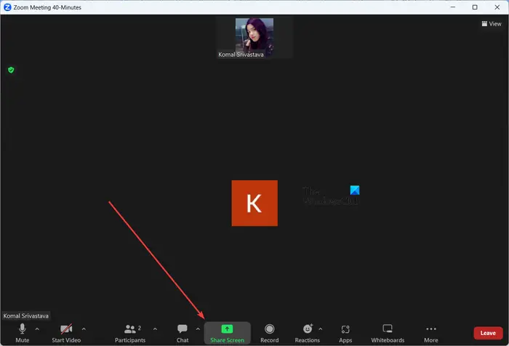The width and height of the screenshot is (509, 346).
Task: Expand audio options arrow beside Mute
Action: point(37,329)
